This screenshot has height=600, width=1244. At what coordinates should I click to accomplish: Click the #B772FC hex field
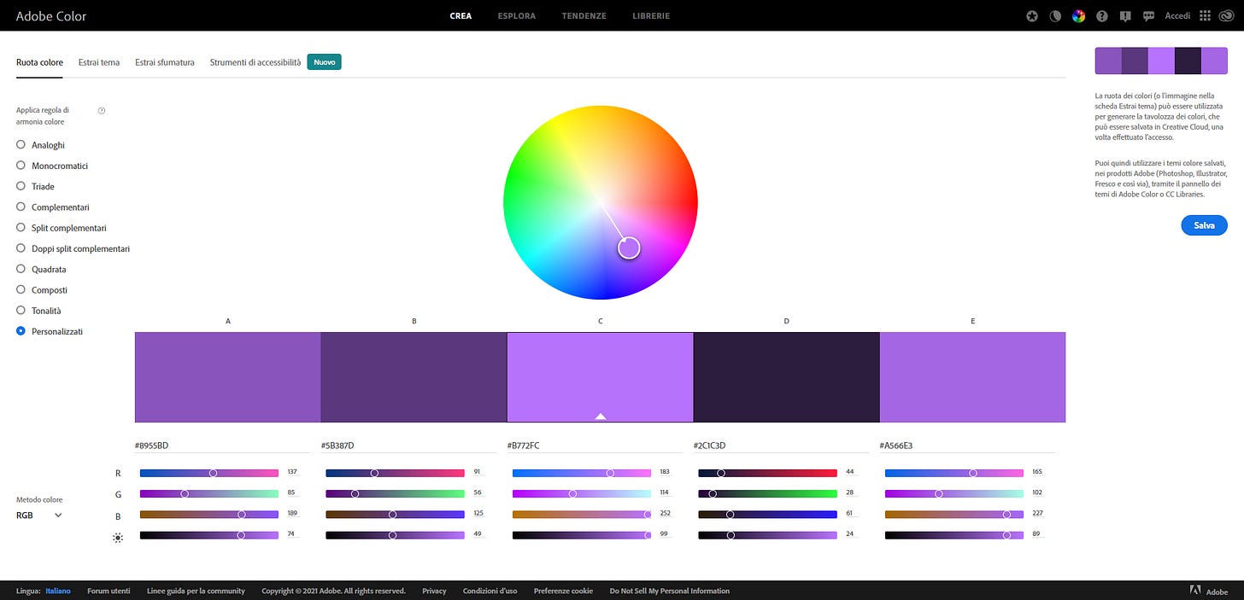tap(595, 446)
